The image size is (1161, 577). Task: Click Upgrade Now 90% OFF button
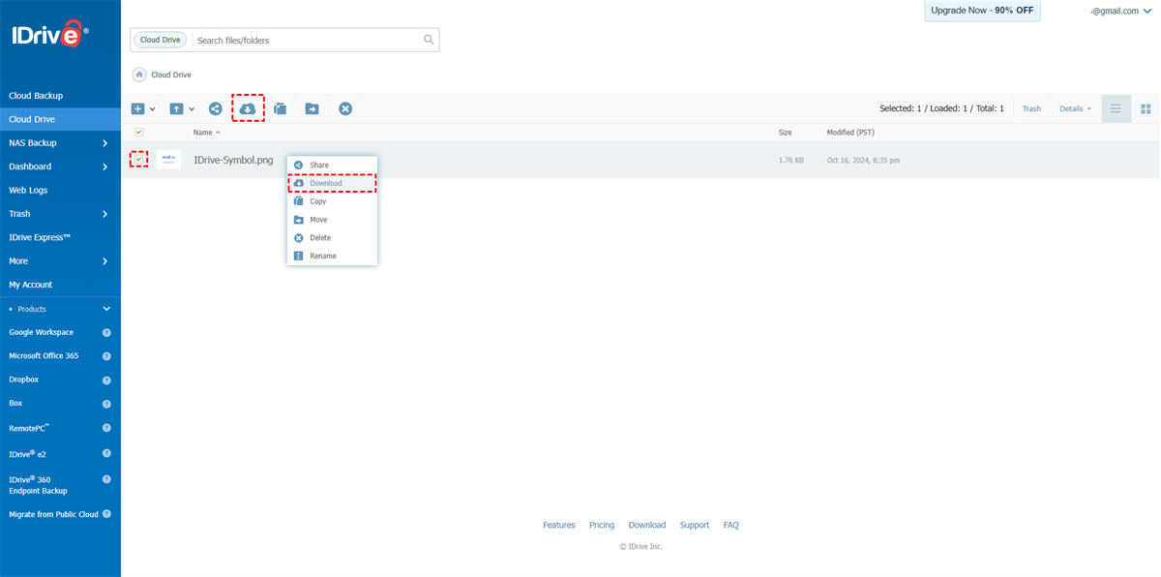point(982,11)
